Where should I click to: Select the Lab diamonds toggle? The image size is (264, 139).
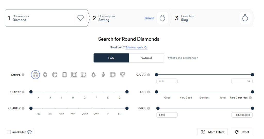pos(111,58)
